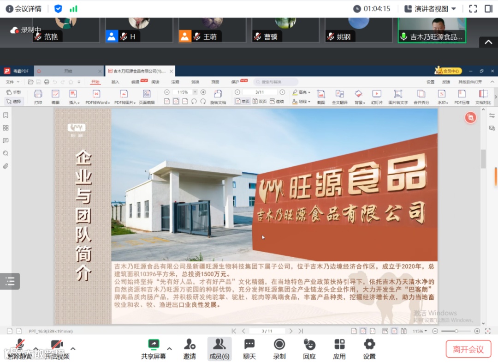This screenshot has height=363, width=498.
Task: Open Full Text Translation (全文翻译)
Action: (x=339, y=97)
